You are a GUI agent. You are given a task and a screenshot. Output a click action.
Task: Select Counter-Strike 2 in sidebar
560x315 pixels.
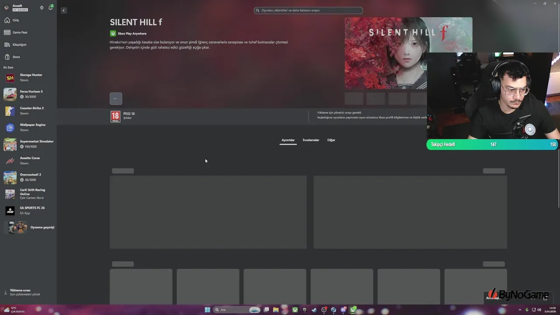pos(28,111)
